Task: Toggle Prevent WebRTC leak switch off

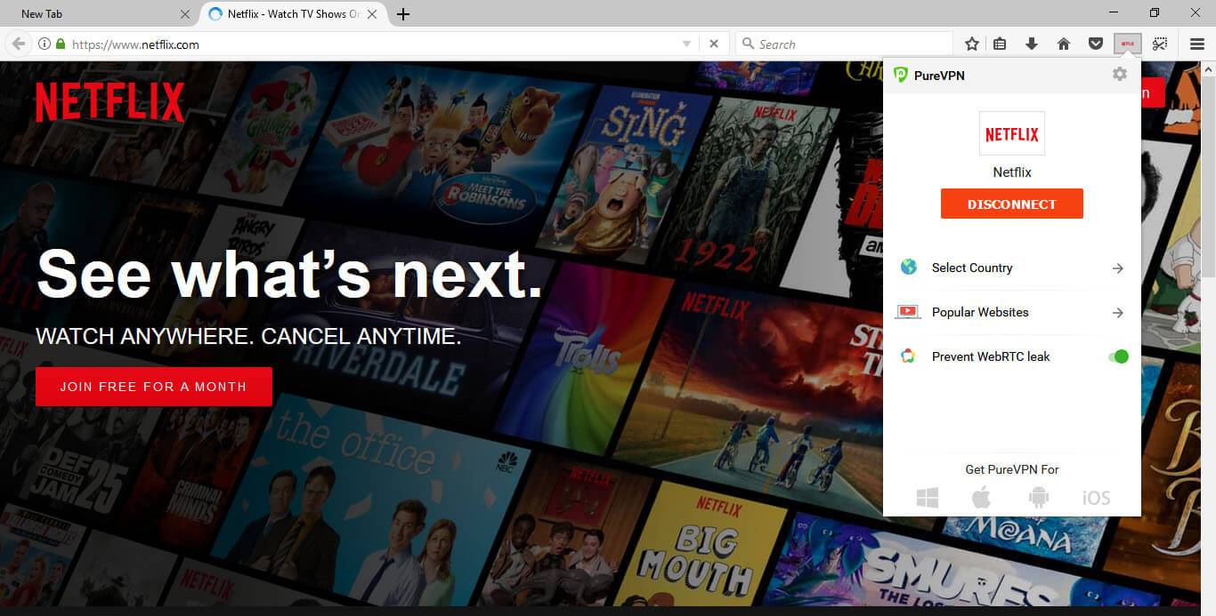Action: (x=1118, y=356)
